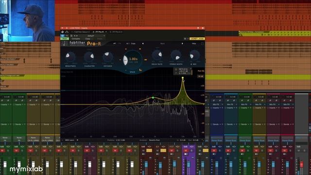Toggle the Post EQ button
This screenshot has height=175, width=311.
201,71
